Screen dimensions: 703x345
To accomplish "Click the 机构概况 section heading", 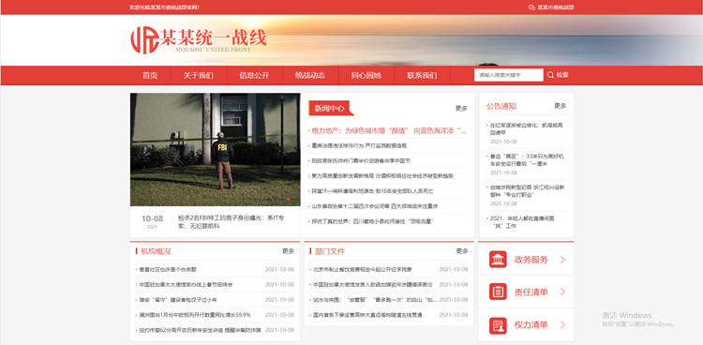I will click(x=156, y=251).
